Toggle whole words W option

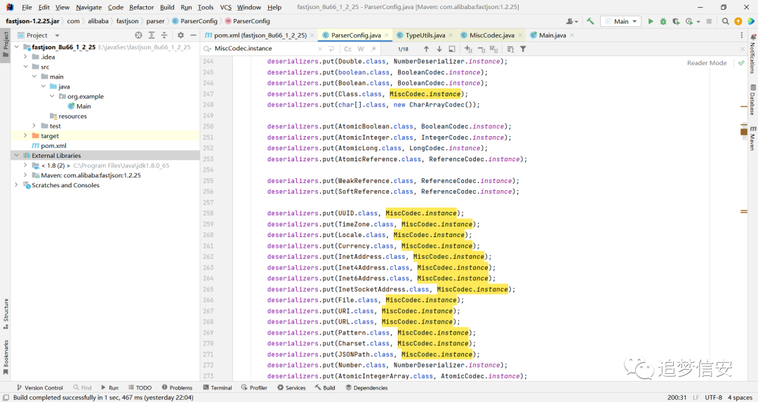tap(361, 49)
